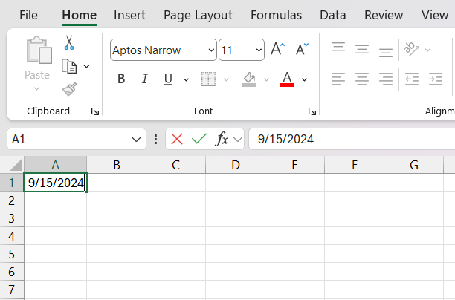The image size is (455, 300).
Task: Select the Format Painter brush
Action: point(69,89)
